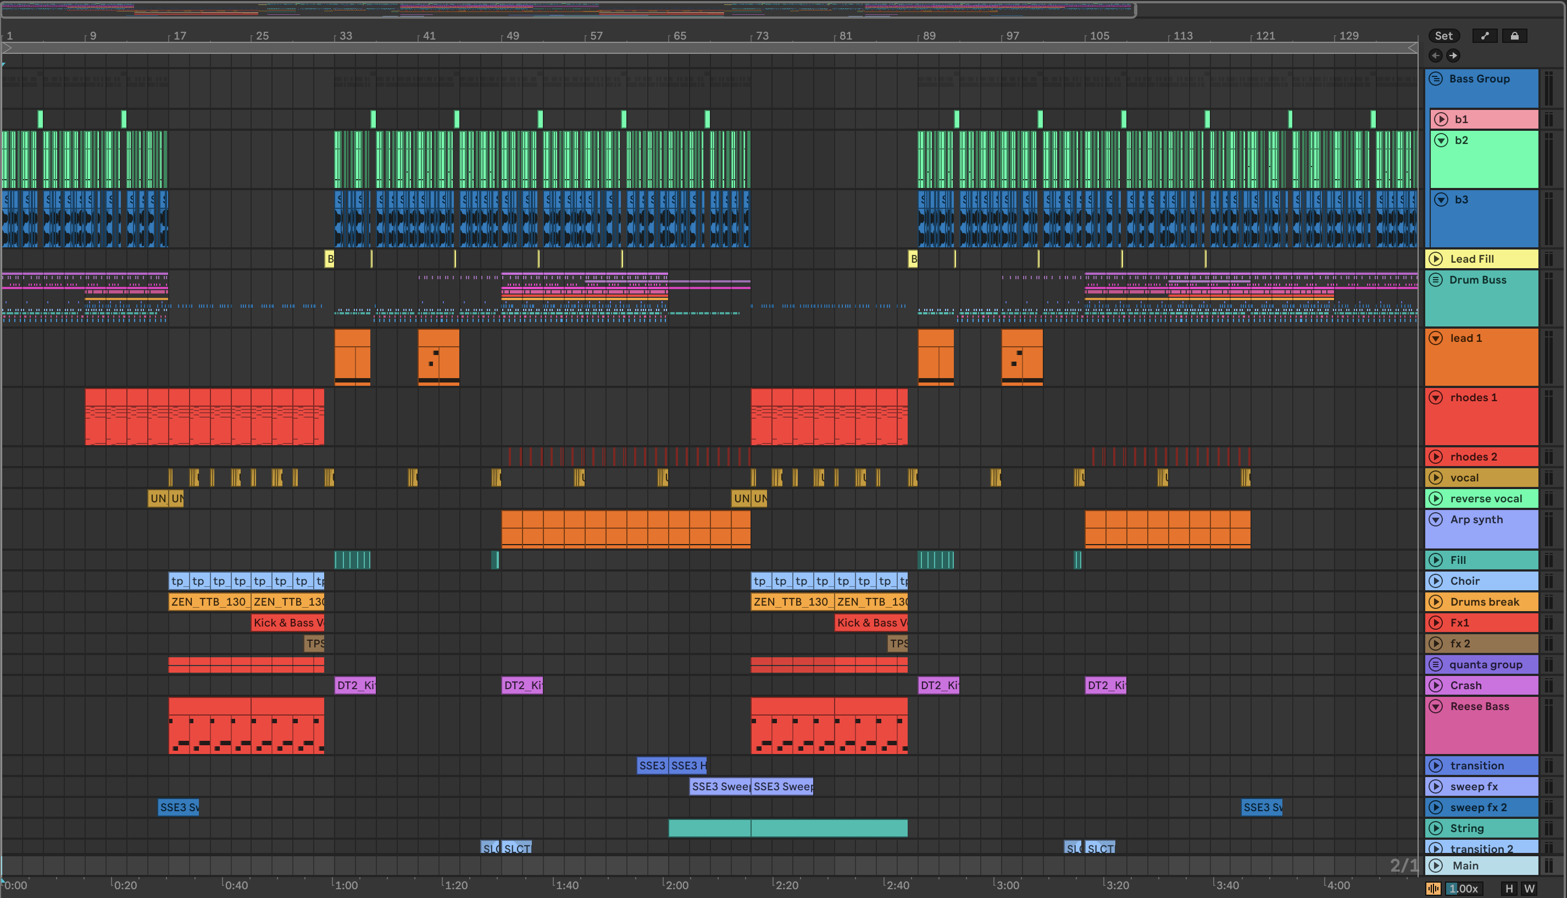Unfold the Choir track
This screenshot has width=1567, height=898.
coord(1436,581)
